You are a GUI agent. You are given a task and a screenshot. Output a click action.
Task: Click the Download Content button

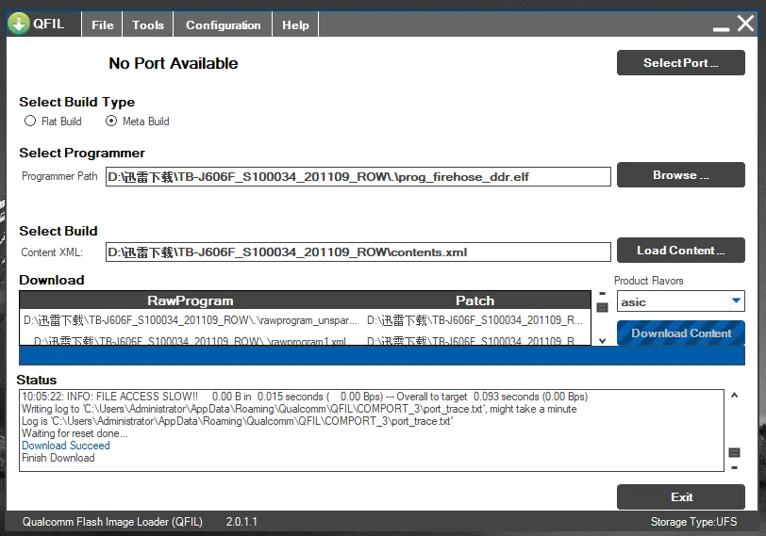point(680,333)
